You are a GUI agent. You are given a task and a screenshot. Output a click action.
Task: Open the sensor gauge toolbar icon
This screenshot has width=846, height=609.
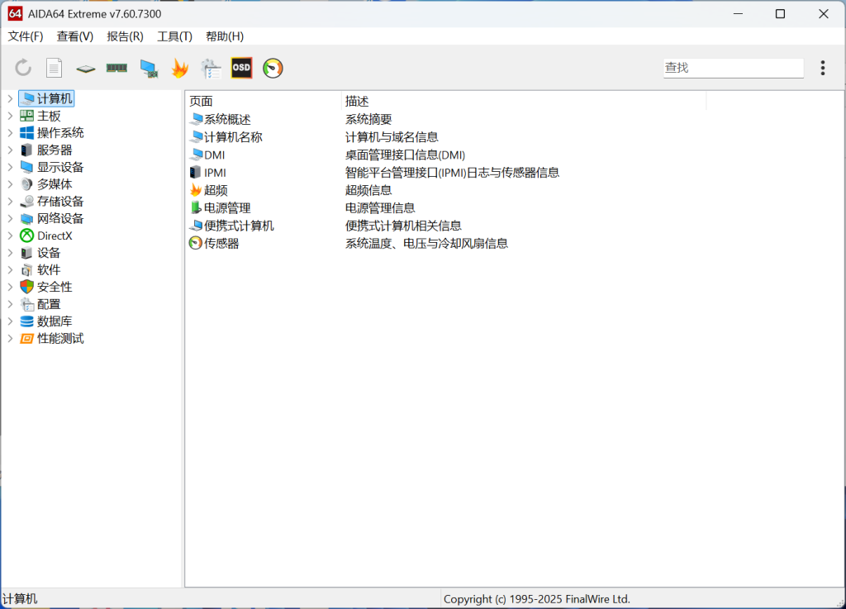[x=273, y=68]
